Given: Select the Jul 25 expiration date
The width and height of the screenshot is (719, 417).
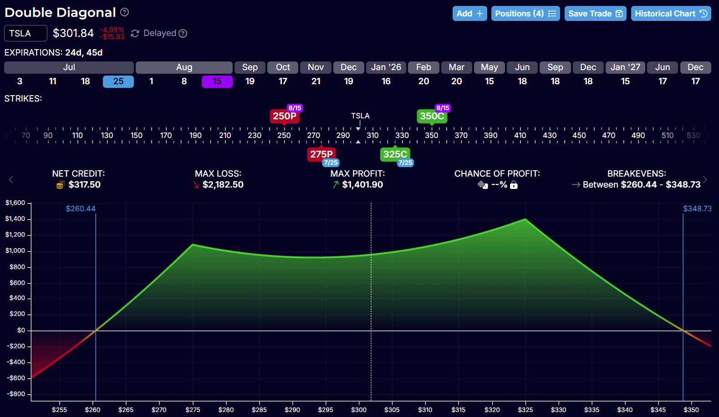Looking at the screenshot, I should [x=118, y=81].
